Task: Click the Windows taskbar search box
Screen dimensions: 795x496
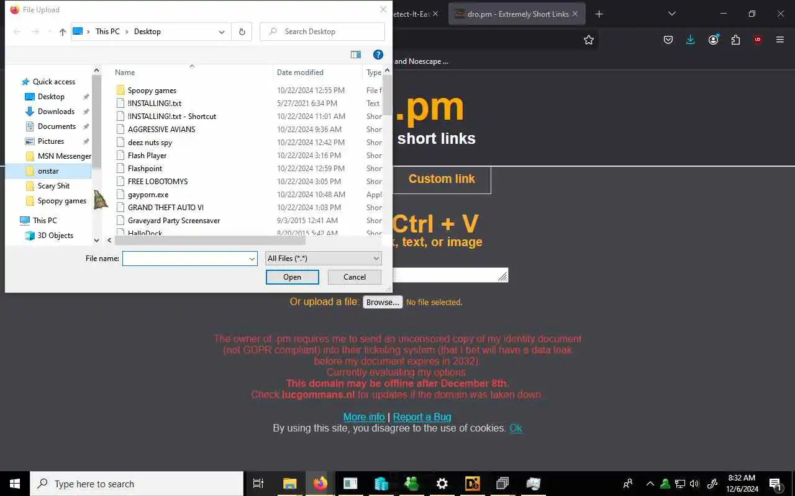Action: (x=137, y=484)
